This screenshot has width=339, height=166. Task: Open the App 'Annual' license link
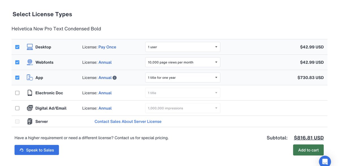pos(105,78)
